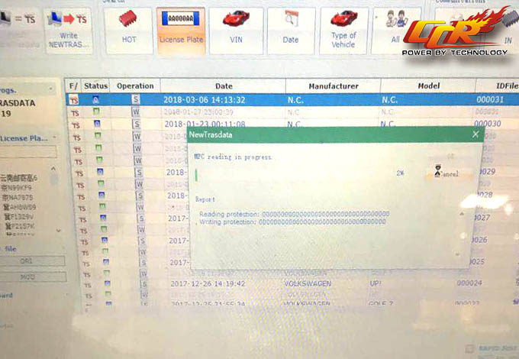Select plate AH8W59 in list
Image resolution: width=519 pixels, height=359 pixels.
[x=20, y=207]
